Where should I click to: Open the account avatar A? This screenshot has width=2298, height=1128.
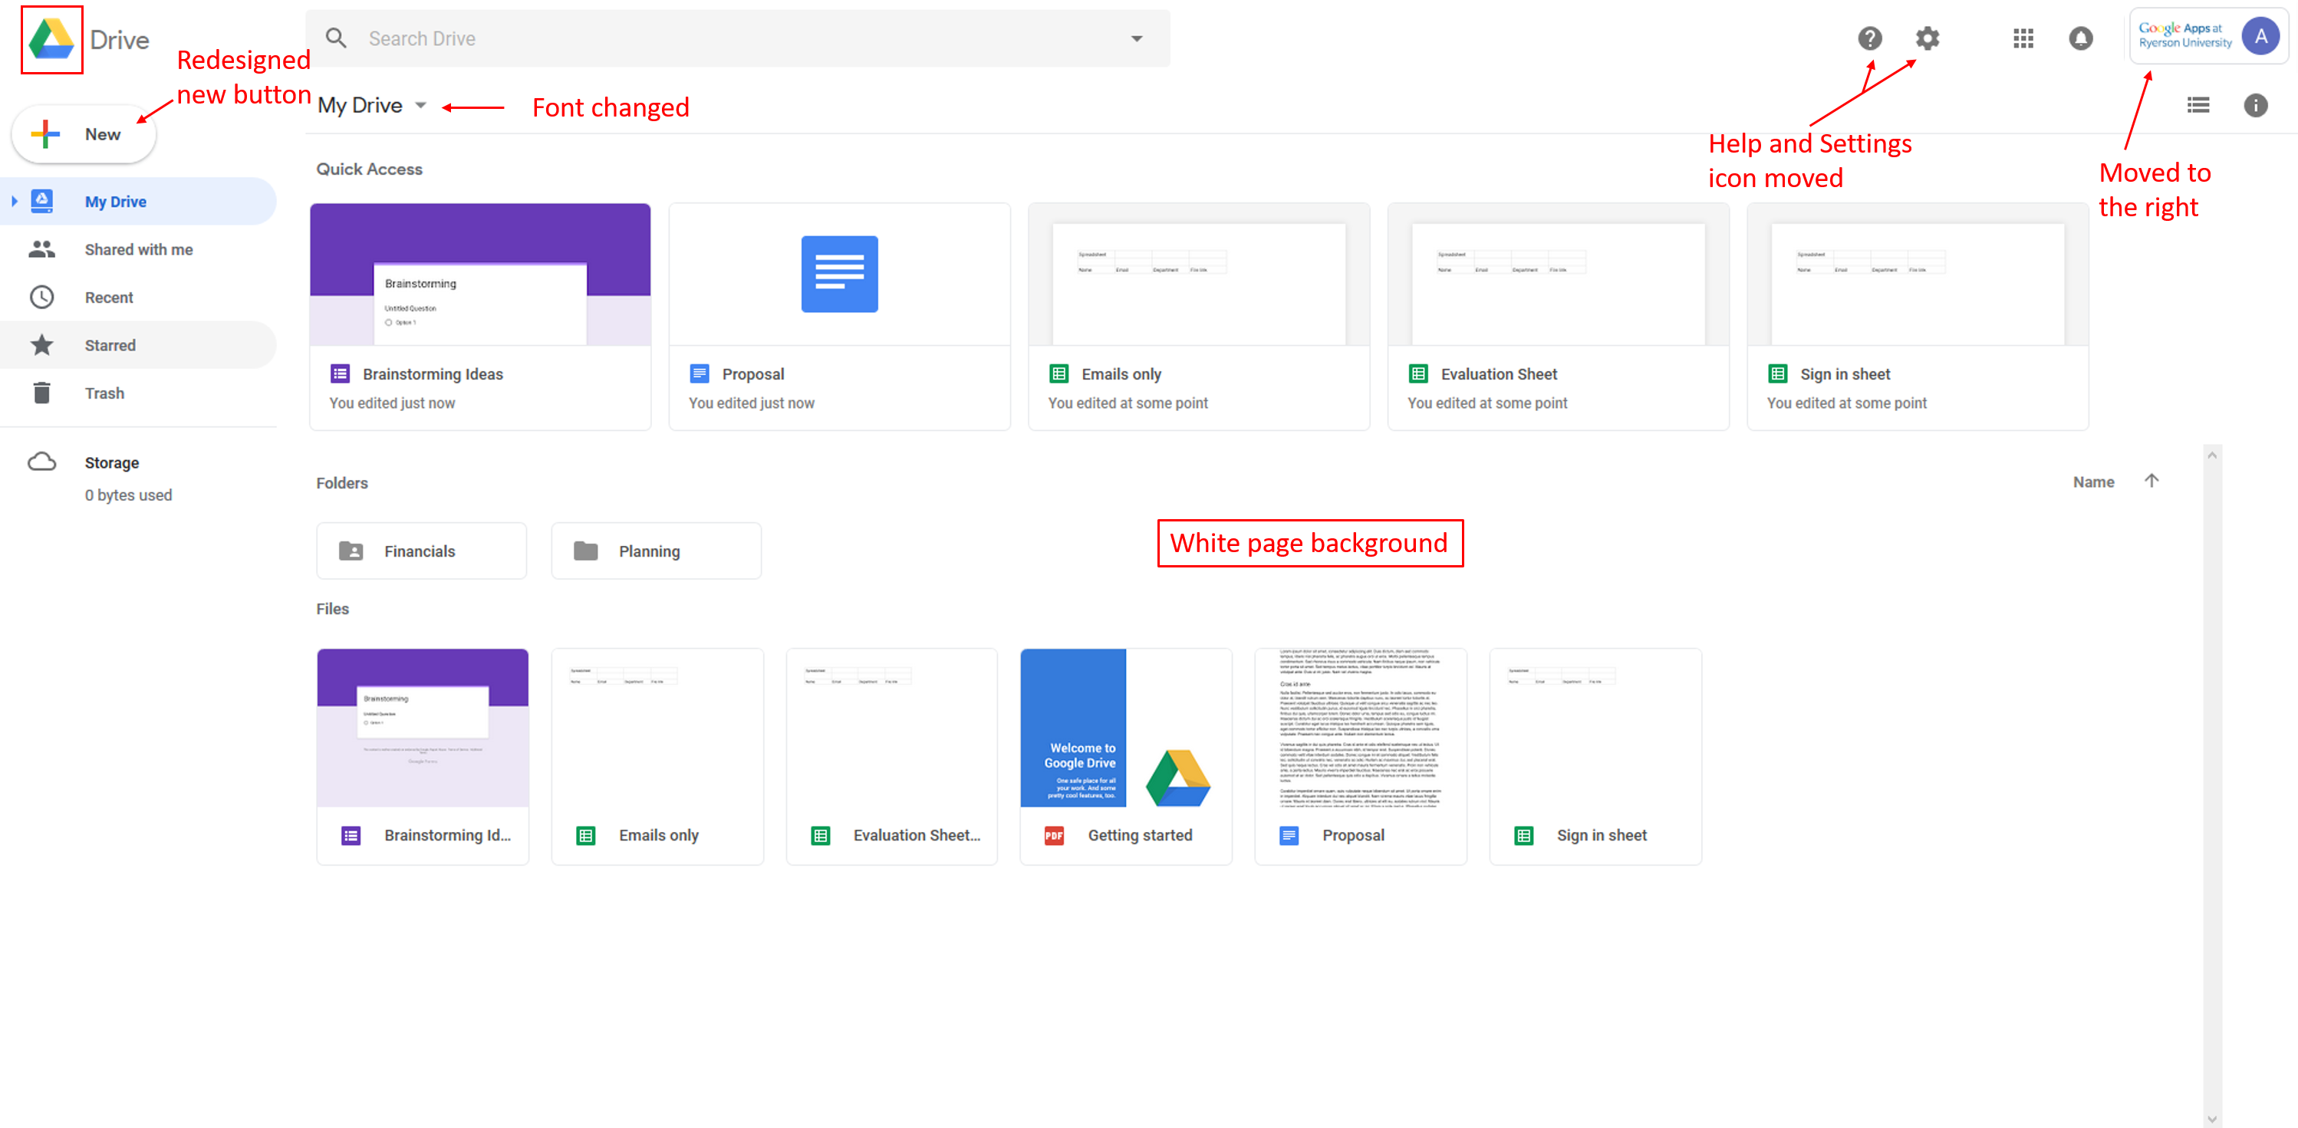coord(2260,37)
